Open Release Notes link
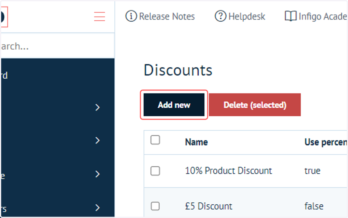 click(x=167, y=17)
